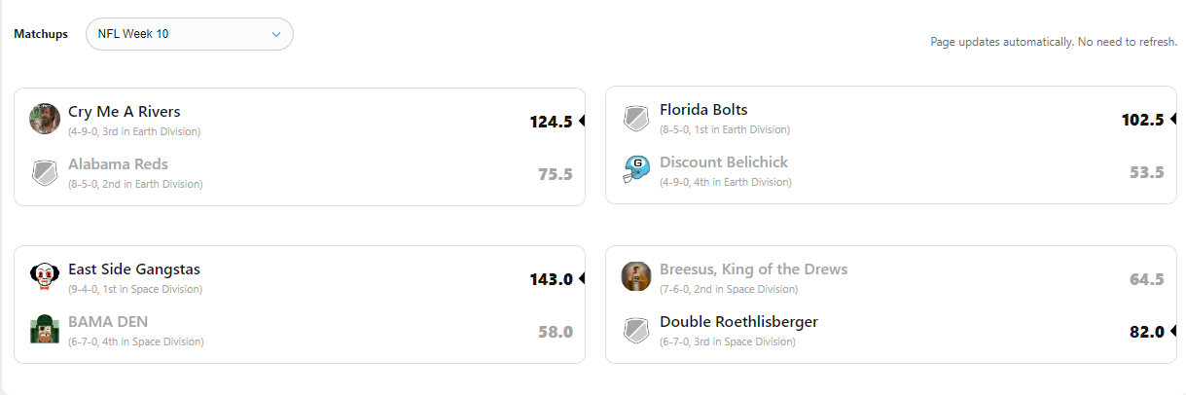1186x395 pixels.
Task: Click Breesus, King of the Drews avatar
Action: pyautogui.click(x=636, y=276)
